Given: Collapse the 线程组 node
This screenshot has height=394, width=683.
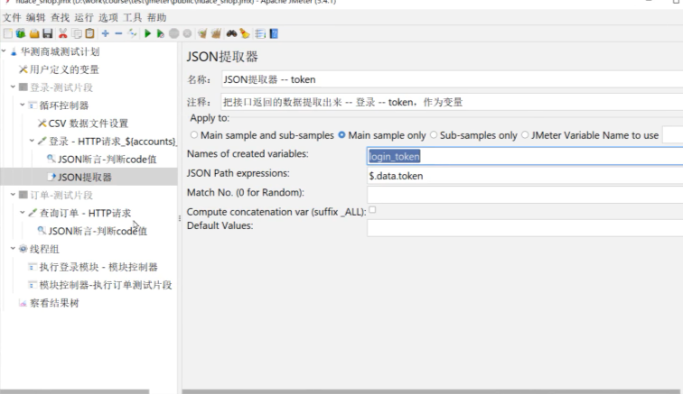Looking at the screenshot, I should 13,248.
